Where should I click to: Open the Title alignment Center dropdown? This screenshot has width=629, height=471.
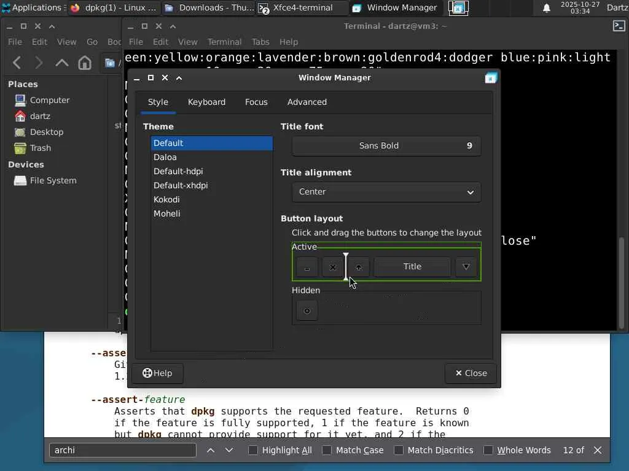(386, 192)
